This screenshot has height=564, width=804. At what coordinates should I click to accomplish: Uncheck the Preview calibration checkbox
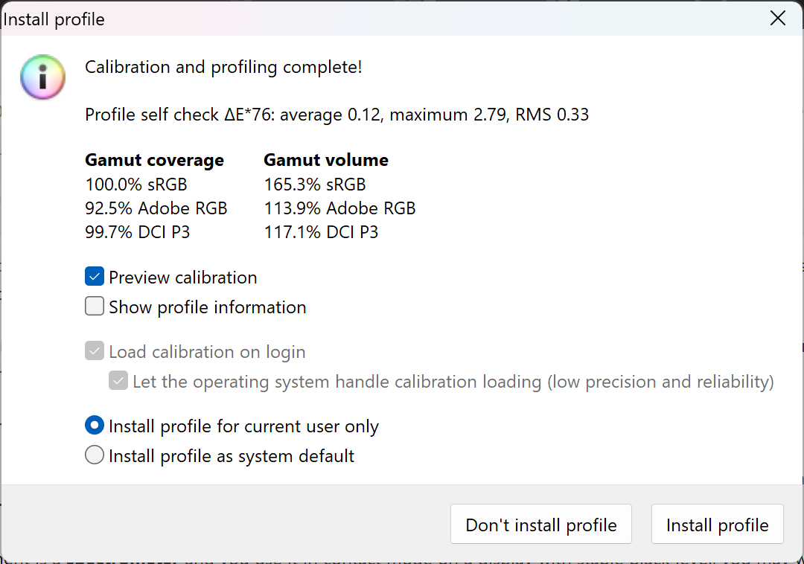click(x=95, y=278)
